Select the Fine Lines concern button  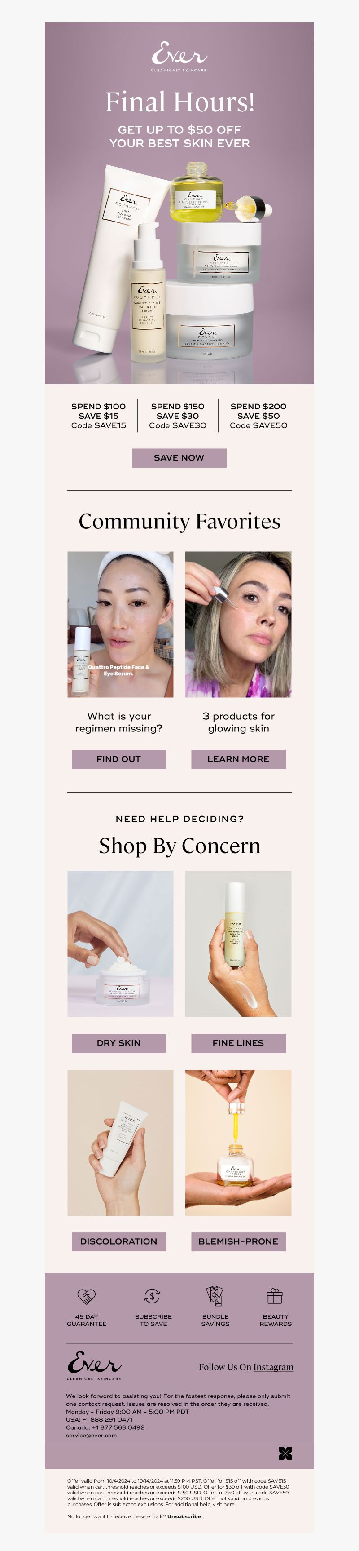click(238, 1043)
